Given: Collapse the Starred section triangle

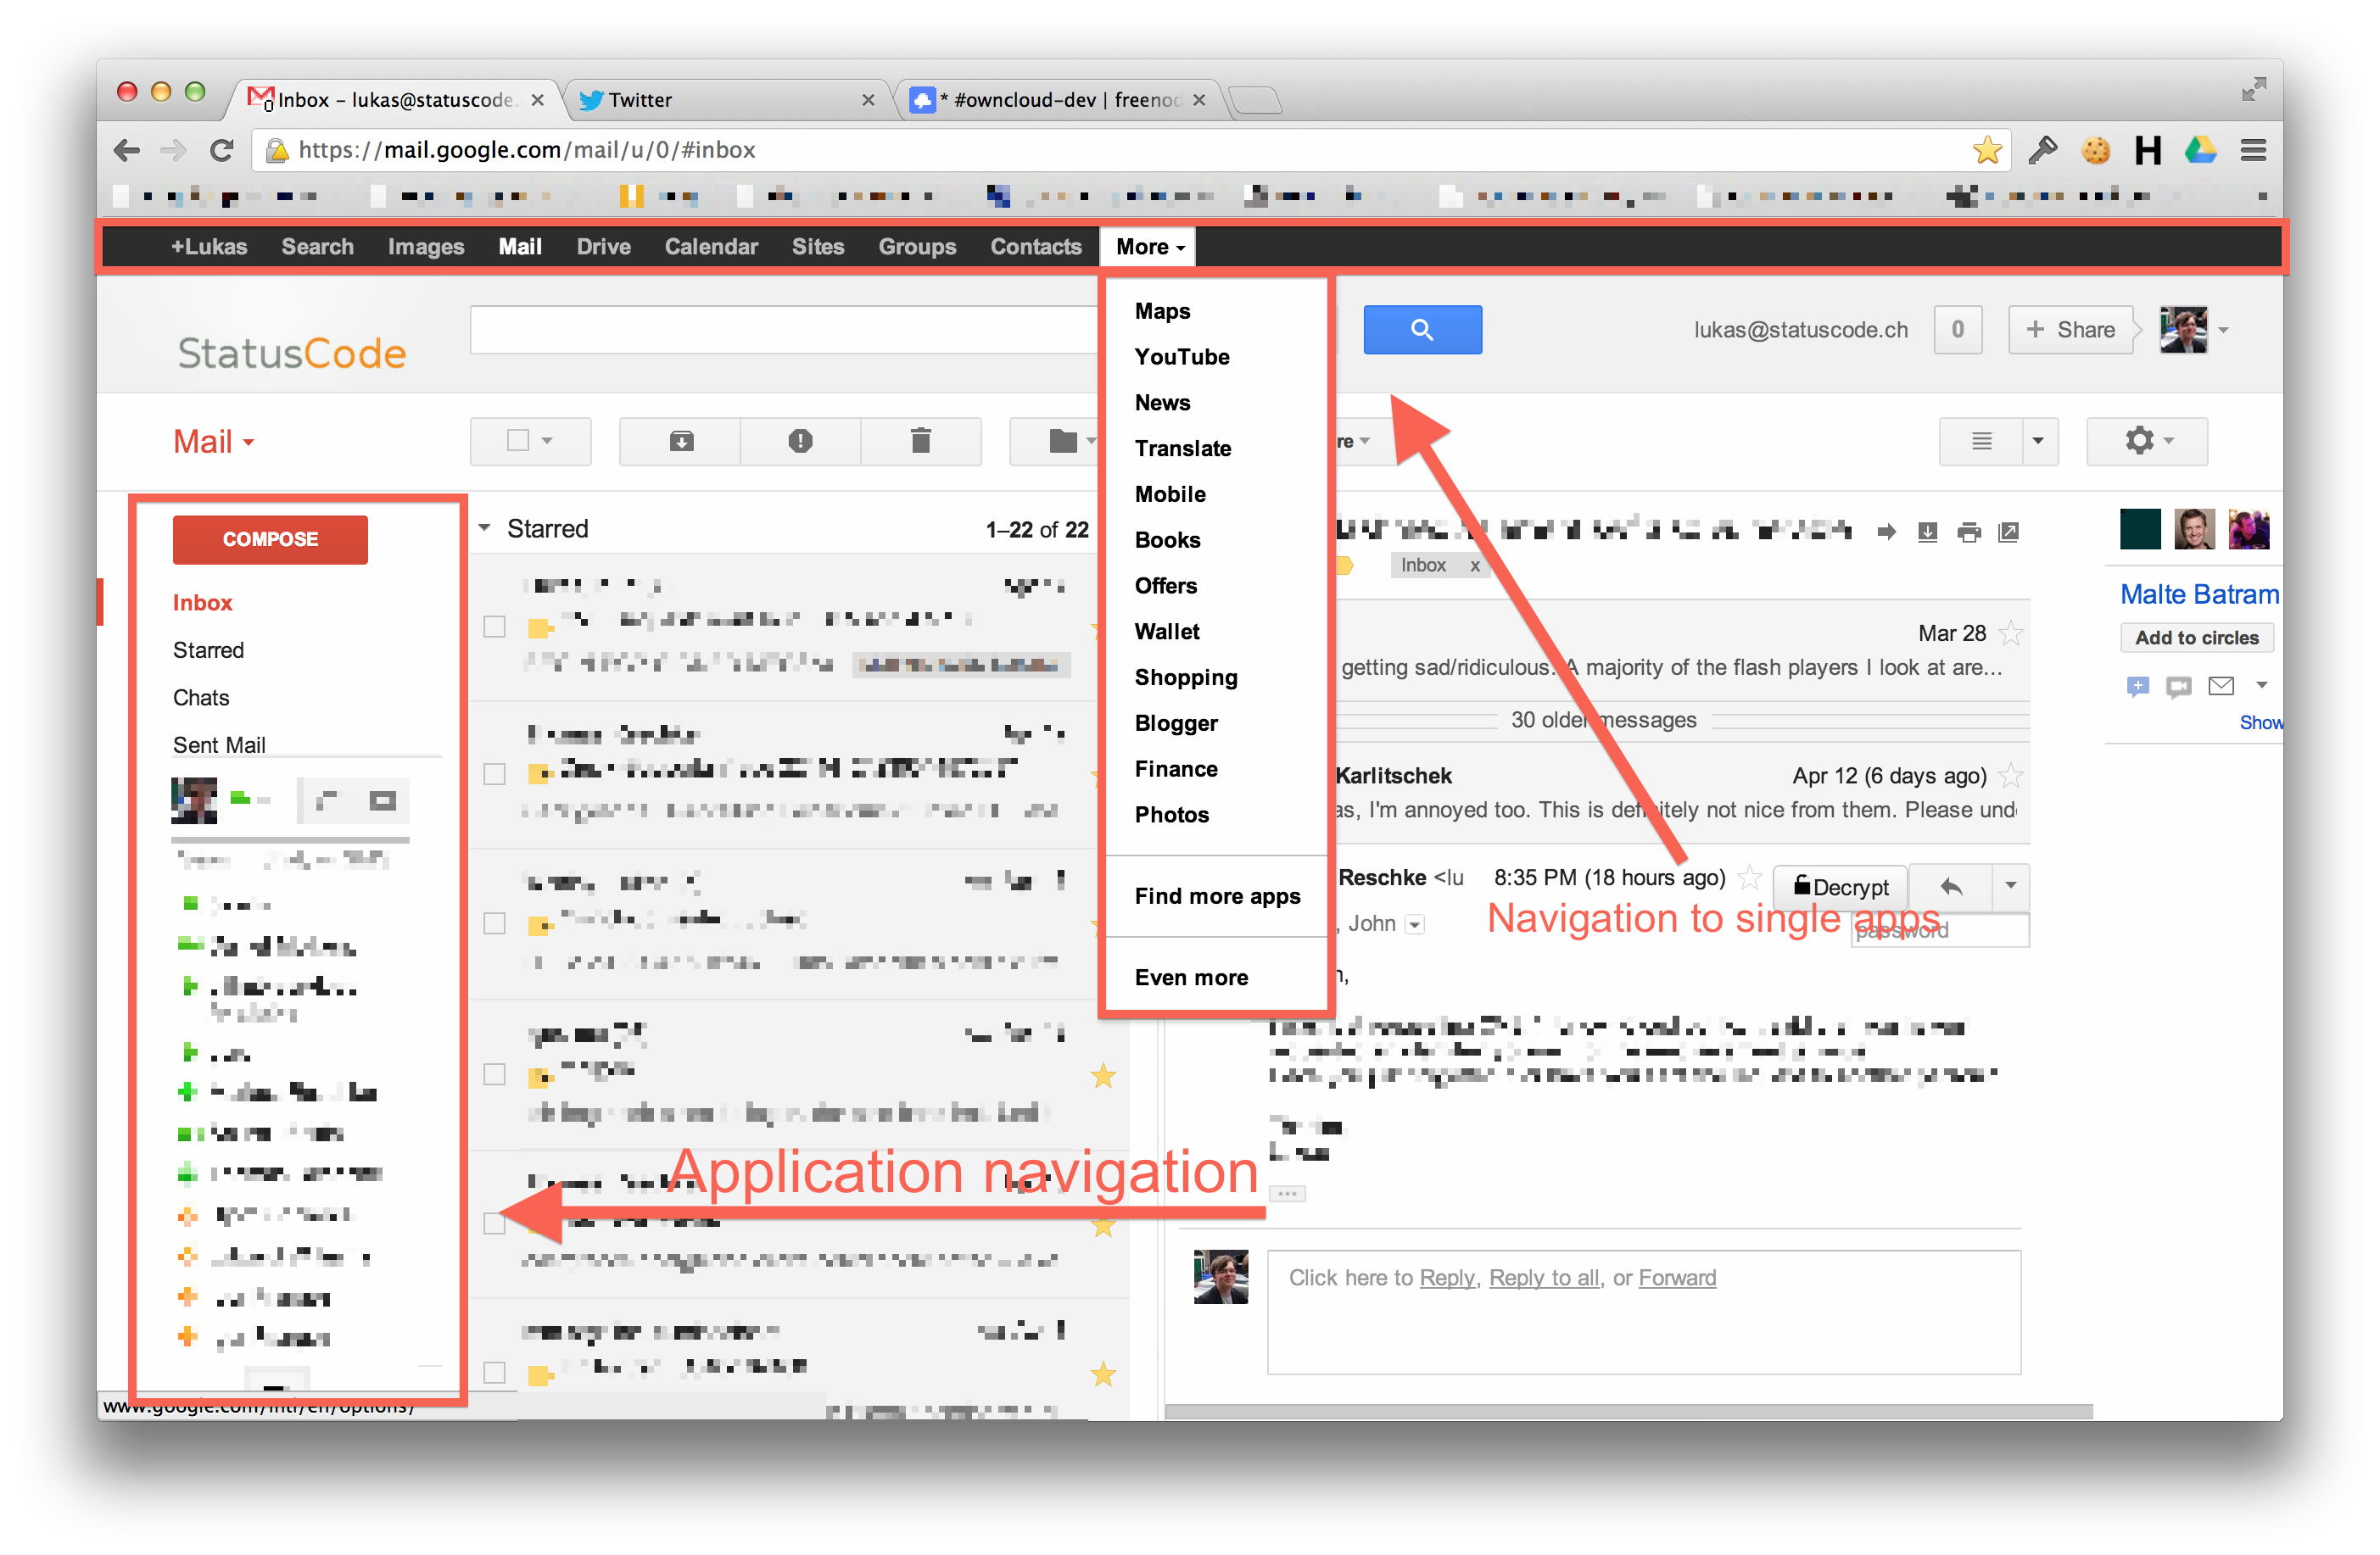Looking at the screenshot, I should 484,527.
